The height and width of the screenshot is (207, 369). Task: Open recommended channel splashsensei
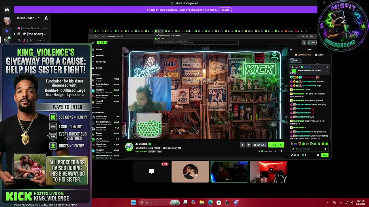[x=106, y=117]
